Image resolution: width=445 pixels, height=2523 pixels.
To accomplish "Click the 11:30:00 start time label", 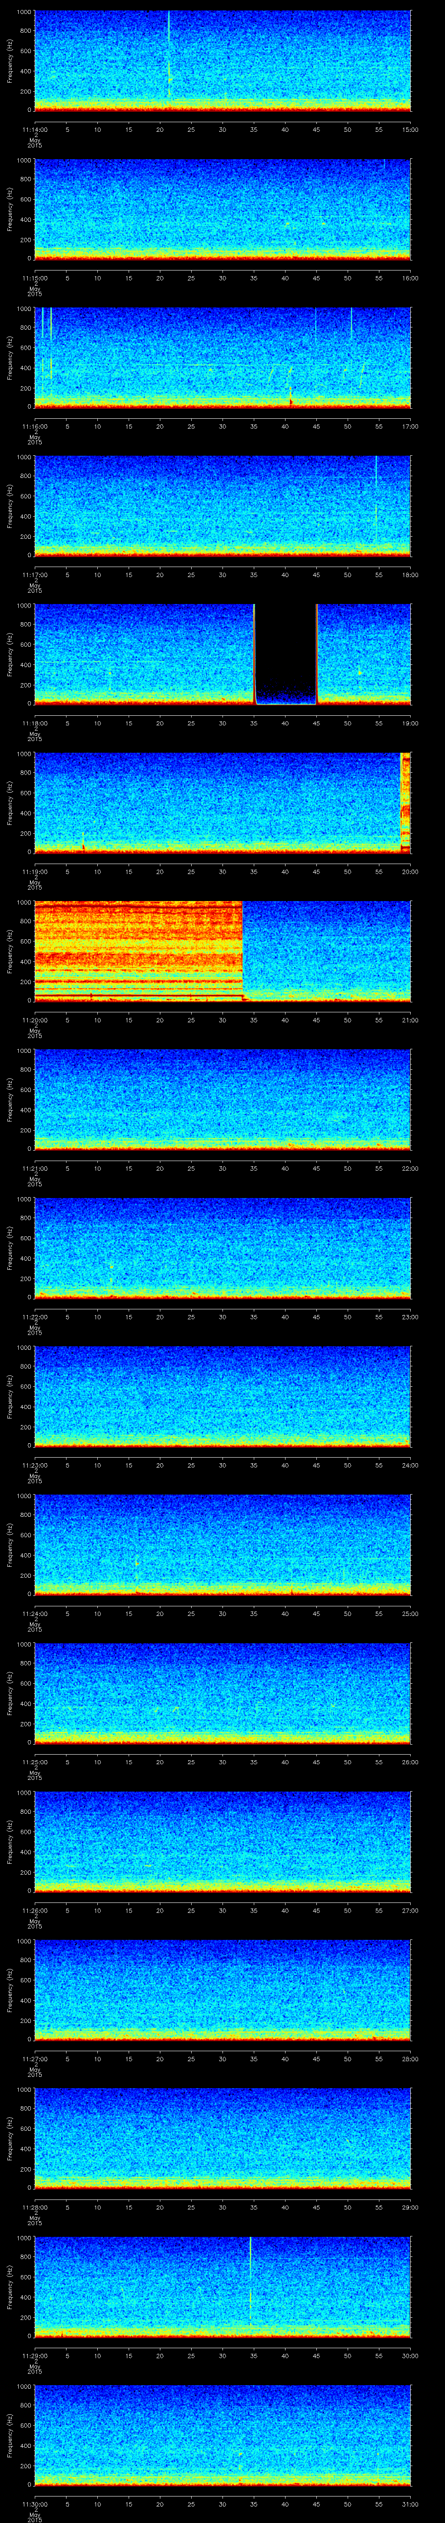I will pos(34,2503).
